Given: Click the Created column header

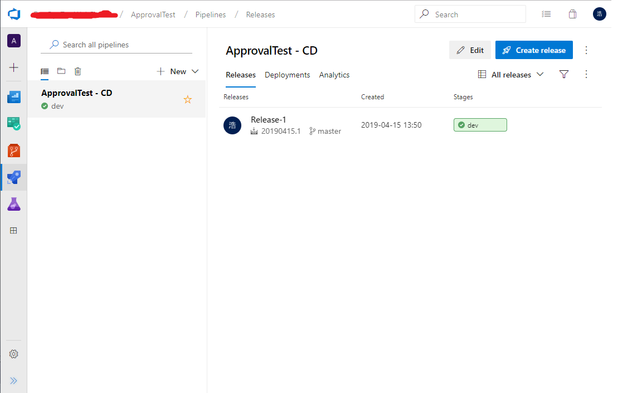Looking at the screenshot, I should tap(373, 97).
